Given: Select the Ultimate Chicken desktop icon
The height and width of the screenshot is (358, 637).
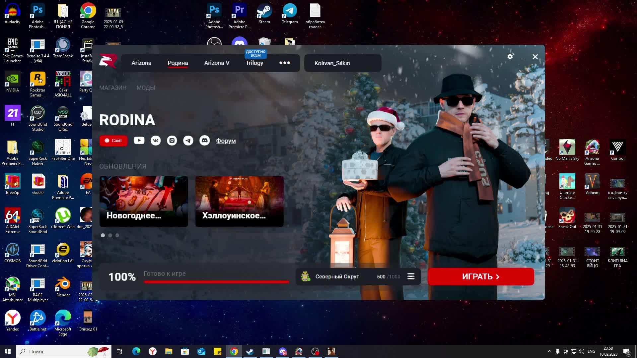Looking at the screenshot, I should [x=567, y=187].
